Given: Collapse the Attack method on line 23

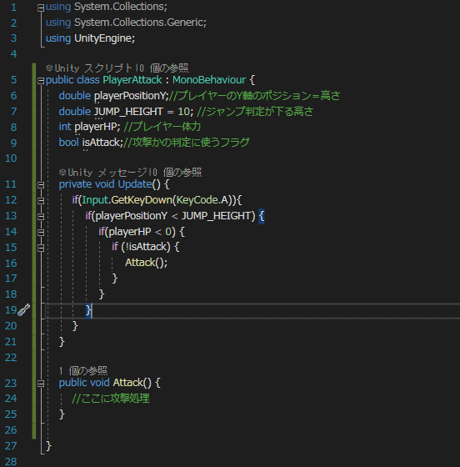Looking at the screenshot, I should tap(41, 384).
